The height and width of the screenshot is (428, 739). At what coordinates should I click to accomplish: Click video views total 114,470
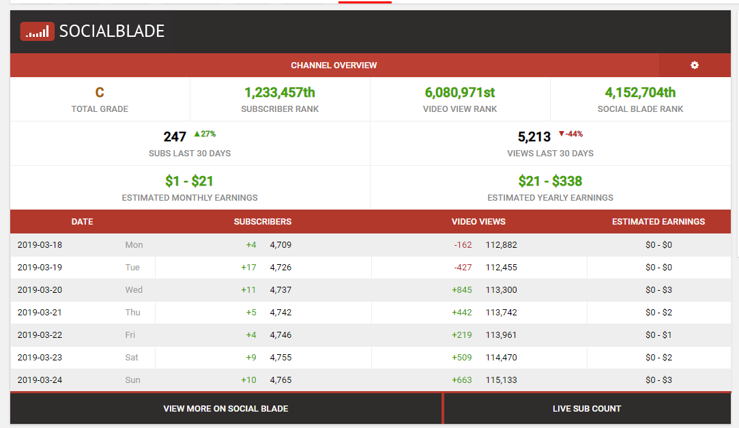[x=501, y=357]
